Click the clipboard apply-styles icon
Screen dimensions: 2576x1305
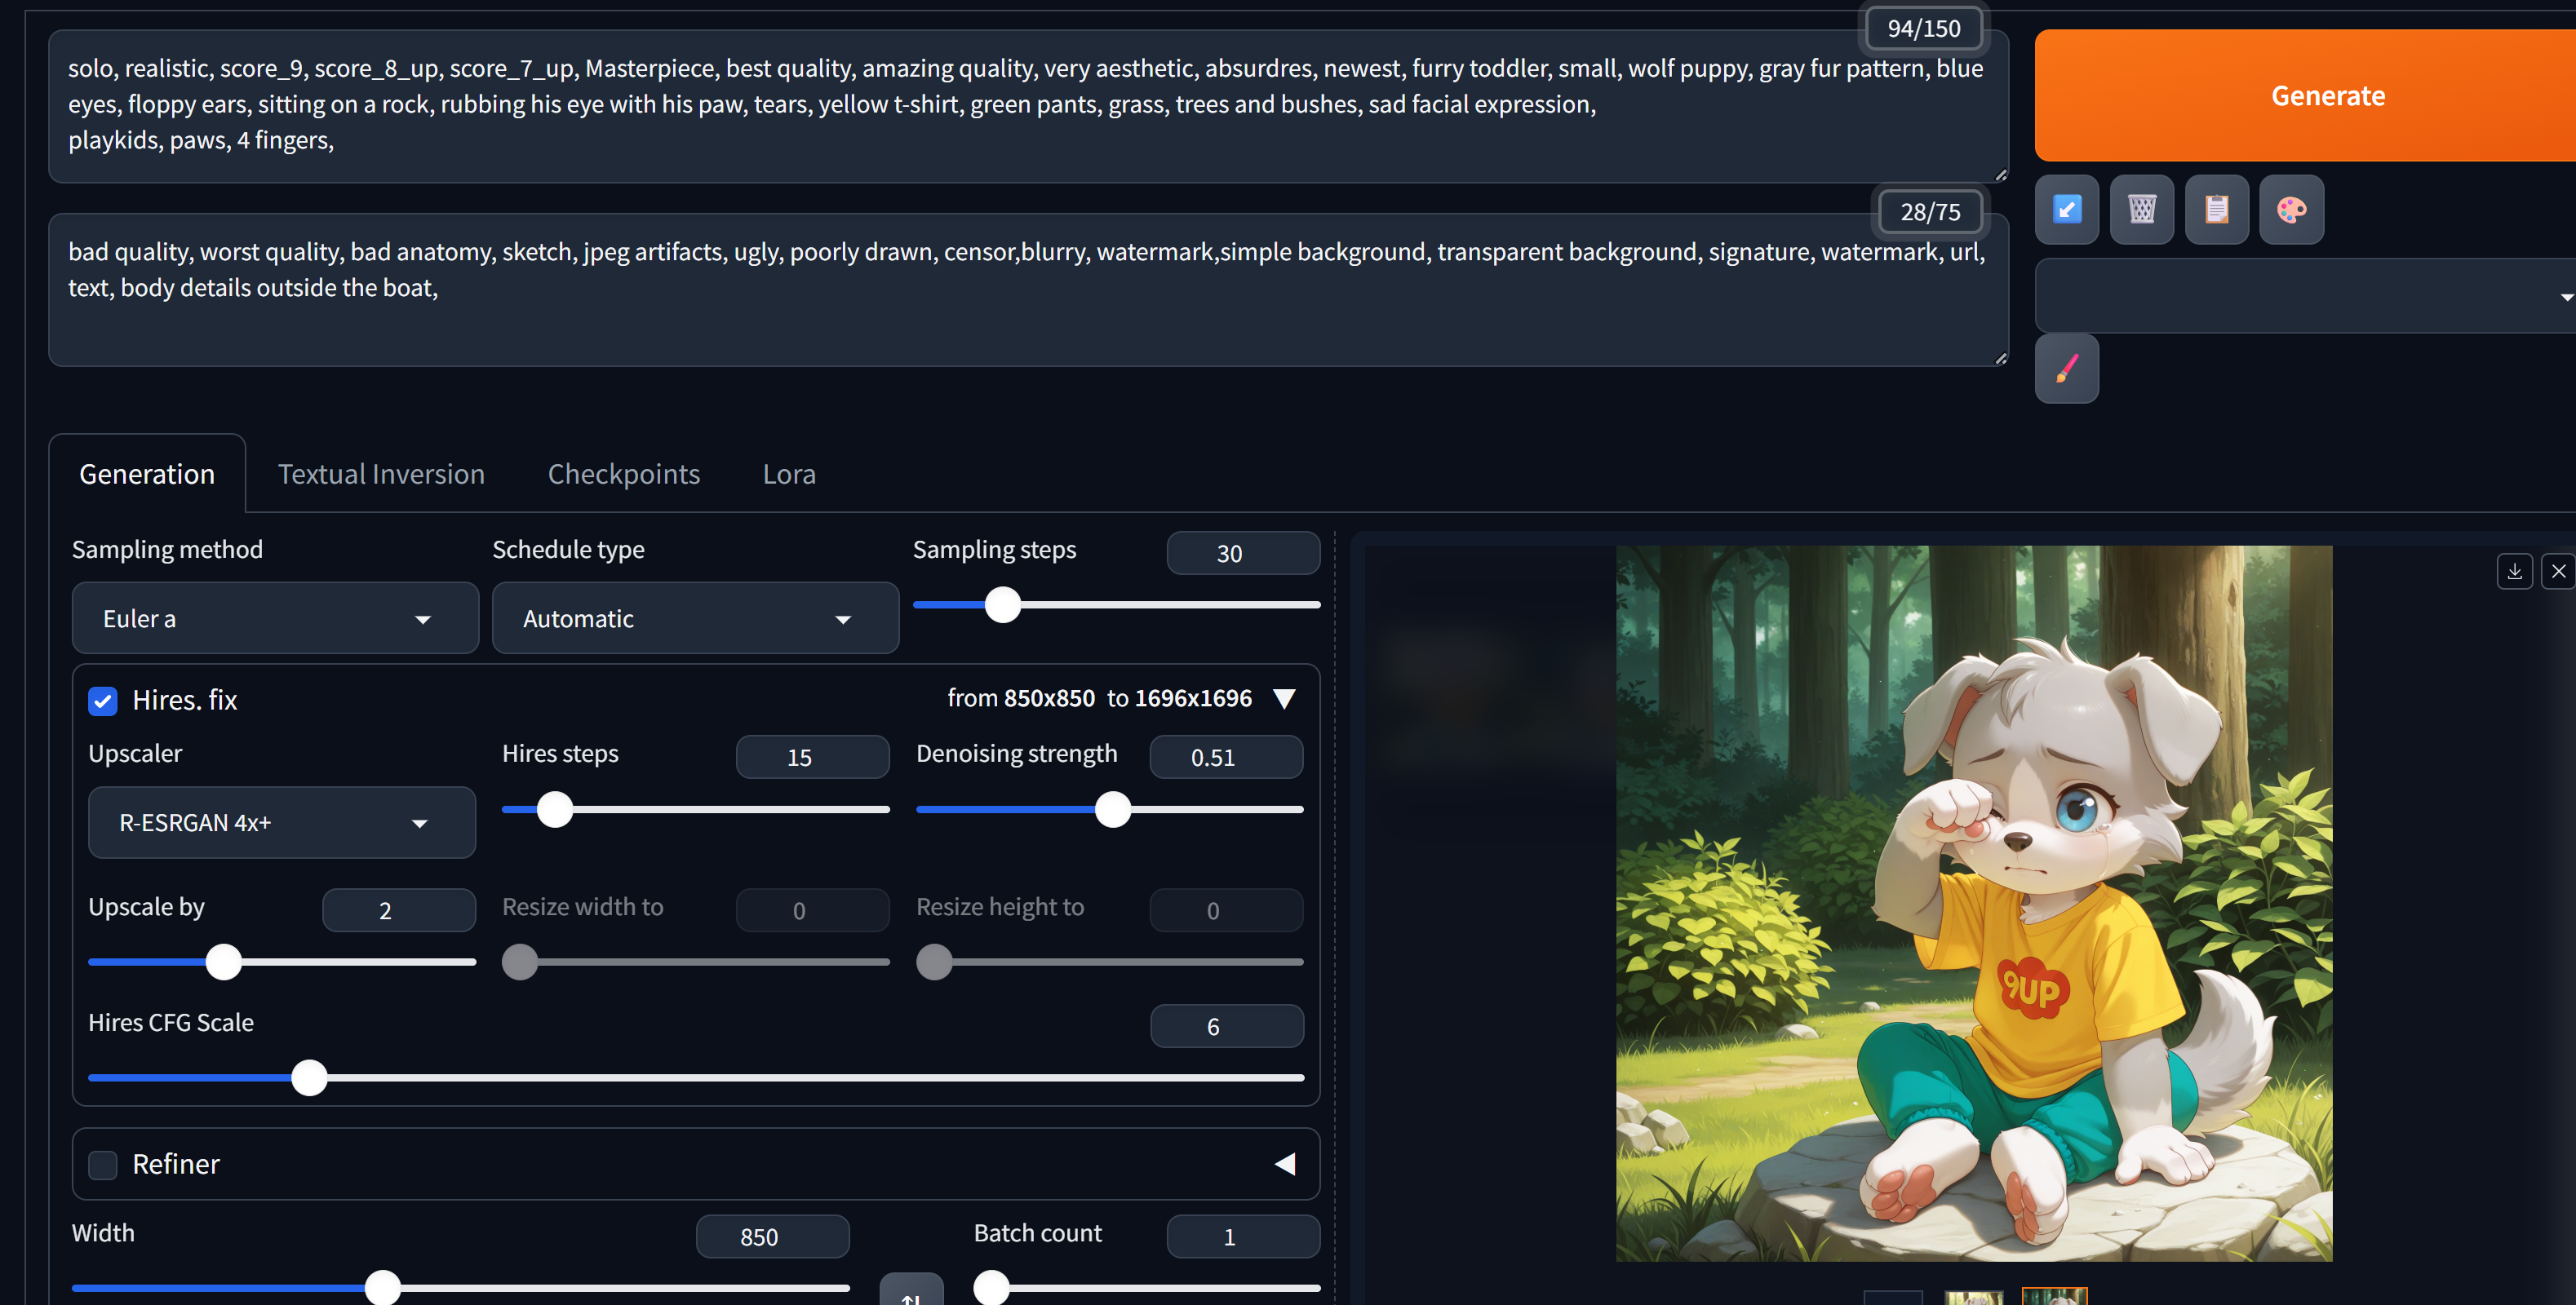point(2216,210)
